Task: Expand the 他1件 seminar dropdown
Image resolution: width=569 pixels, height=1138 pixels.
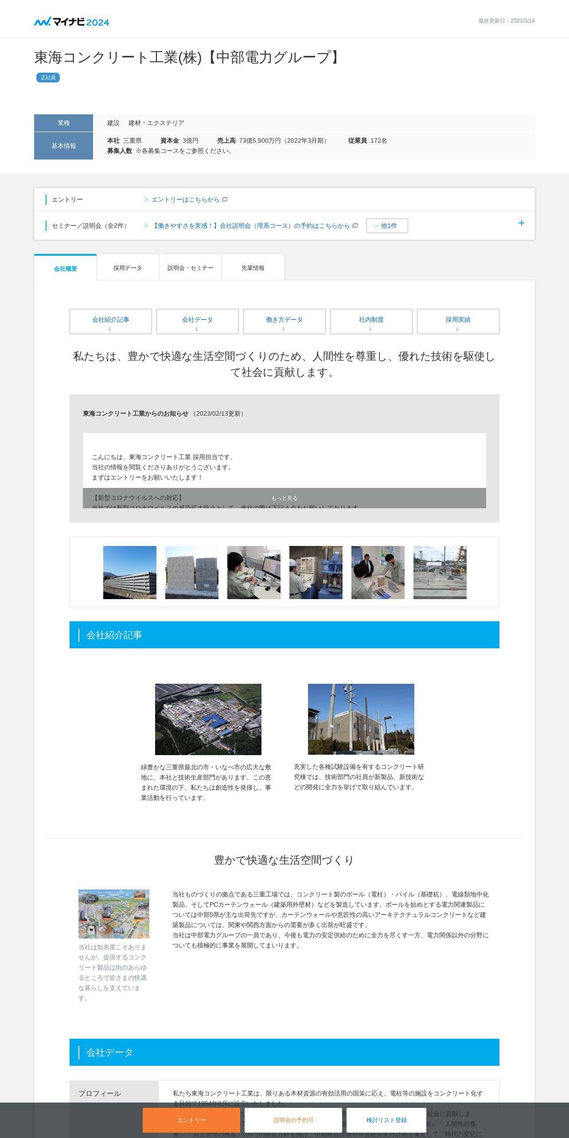Action: tap(387, 226)
